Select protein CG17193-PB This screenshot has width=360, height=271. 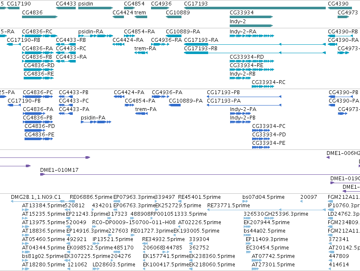tap(223, 92)
